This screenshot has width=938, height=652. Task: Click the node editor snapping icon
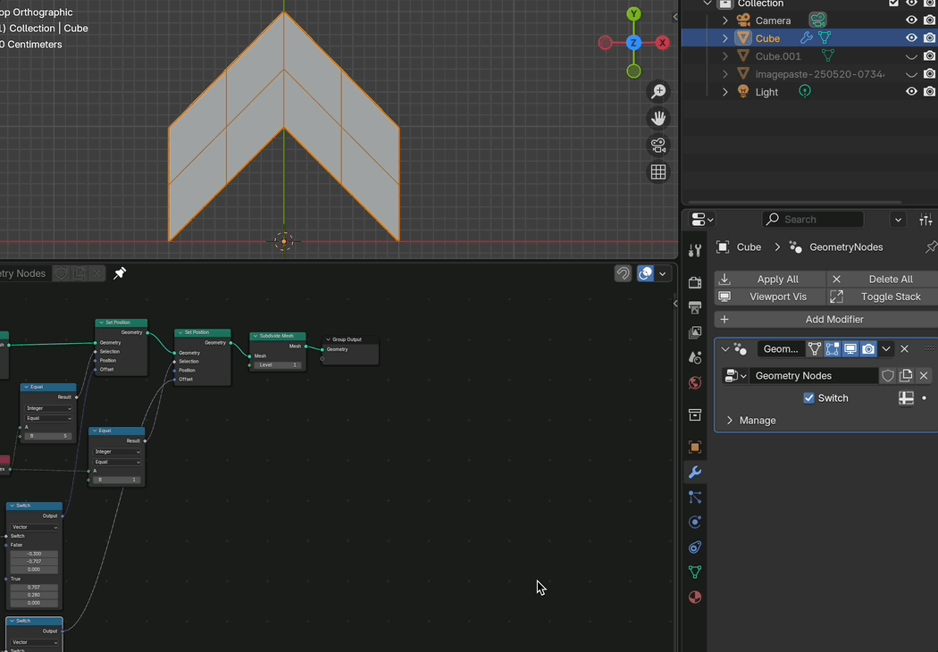[623, 273]
